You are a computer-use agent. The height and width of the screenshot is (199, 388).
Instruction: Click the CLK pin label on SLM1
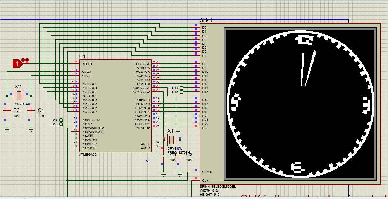coord(205,181)
